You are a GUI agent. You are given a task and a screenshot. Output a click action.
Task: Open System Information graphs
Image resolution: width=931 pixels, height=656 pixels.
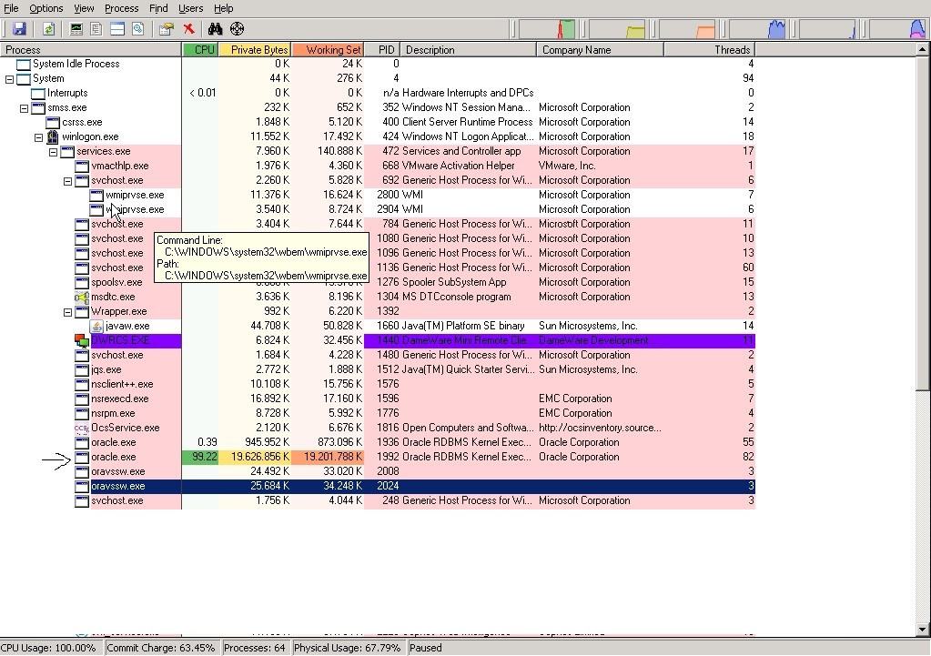[76, 28]
